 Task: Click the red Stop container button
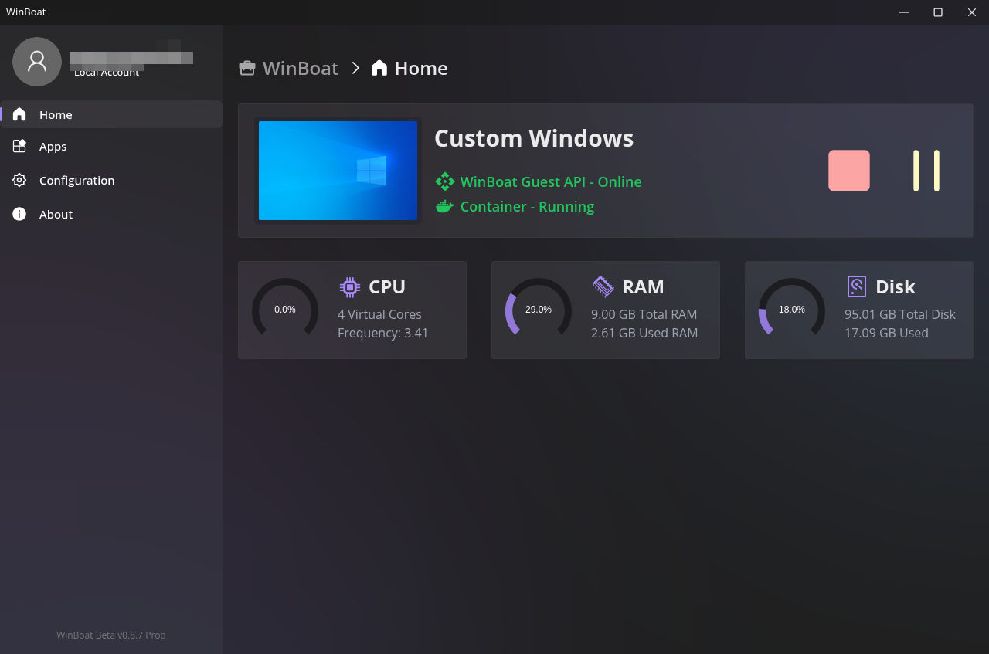848,171
